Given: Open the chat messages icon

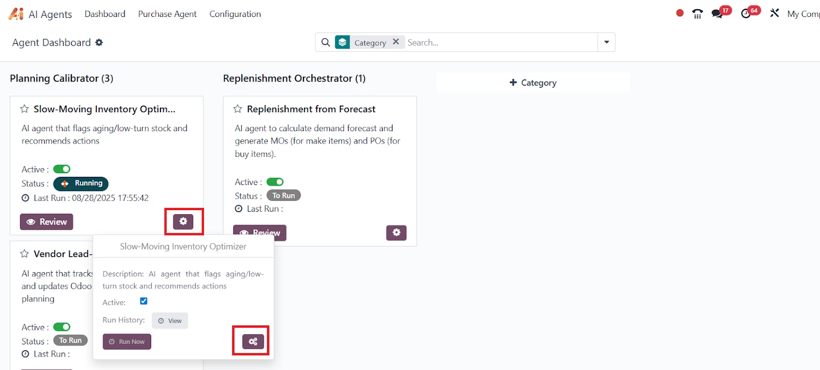Looking at the screenshot, I should (717, 14).
